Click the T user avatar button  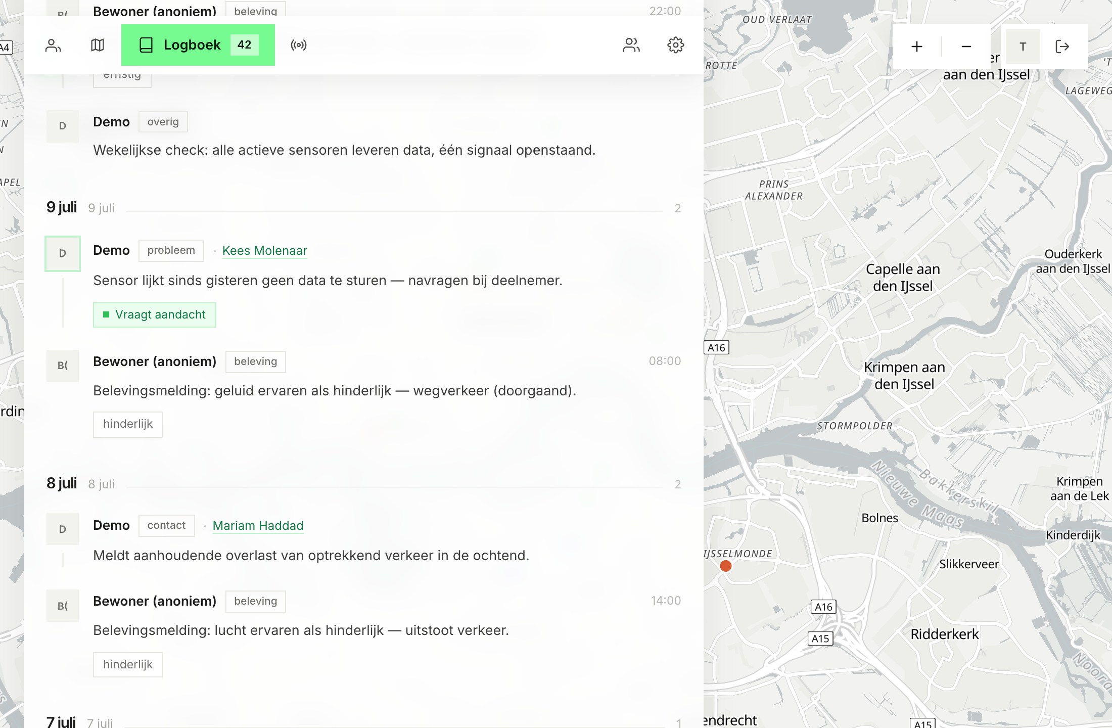click(x=1023, y=47)
